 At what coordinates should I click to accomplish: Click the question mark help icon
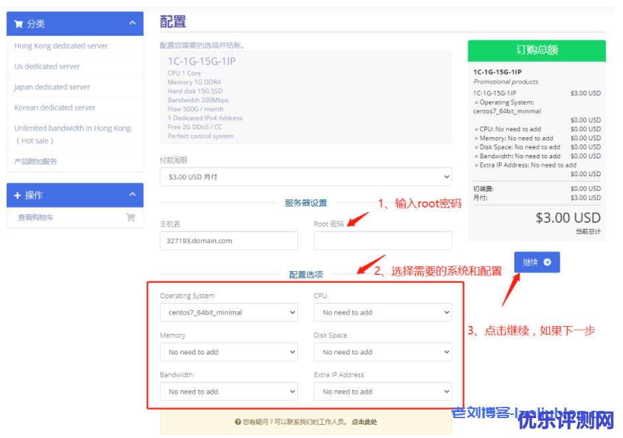[x=238, y=421]
